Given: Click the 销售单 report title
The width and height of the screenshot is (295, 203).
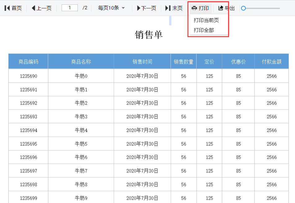Looking at the screenshot, I should (149, 35).
